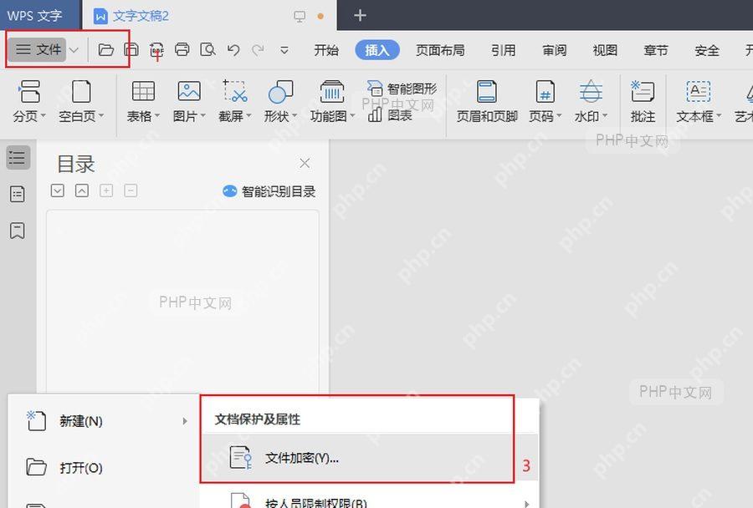Expand the 文本框 dropdown arrow

coord(719,115)
